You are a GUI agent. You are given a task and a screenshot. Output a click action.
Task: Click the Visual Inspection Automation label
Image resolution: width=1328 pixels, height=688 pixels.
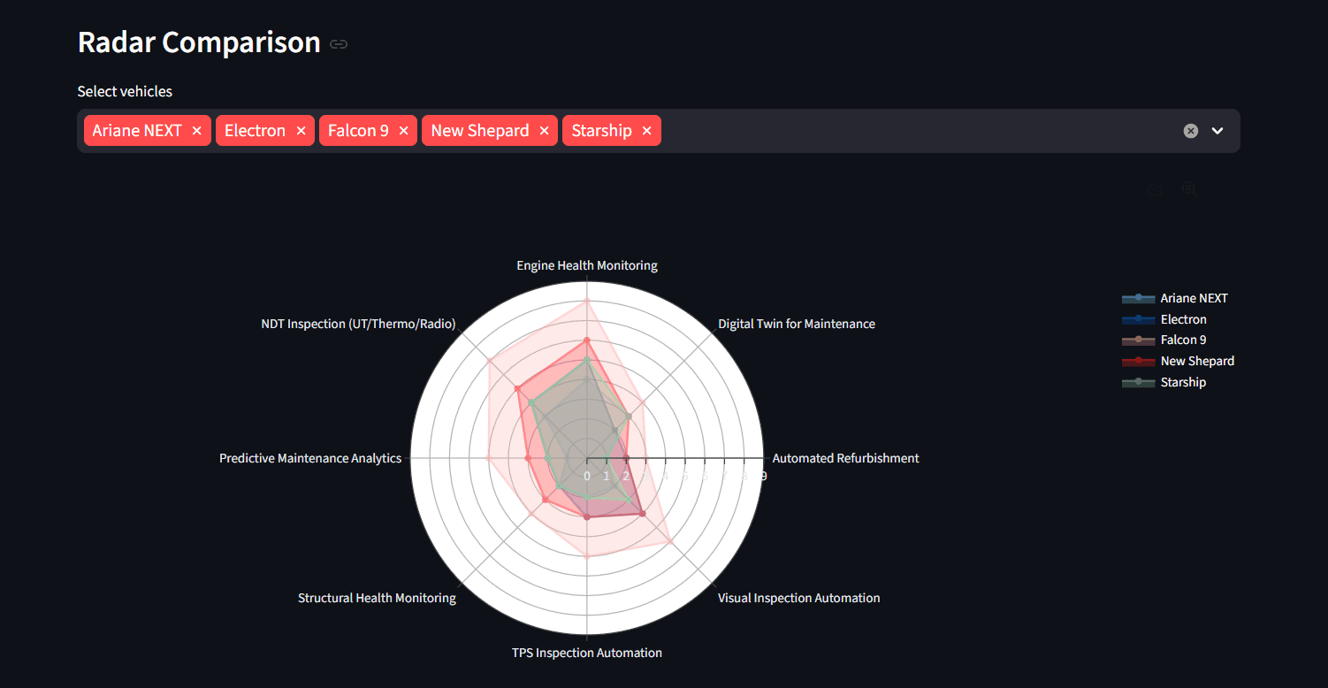pyautogui.click(x=799, y=598)
